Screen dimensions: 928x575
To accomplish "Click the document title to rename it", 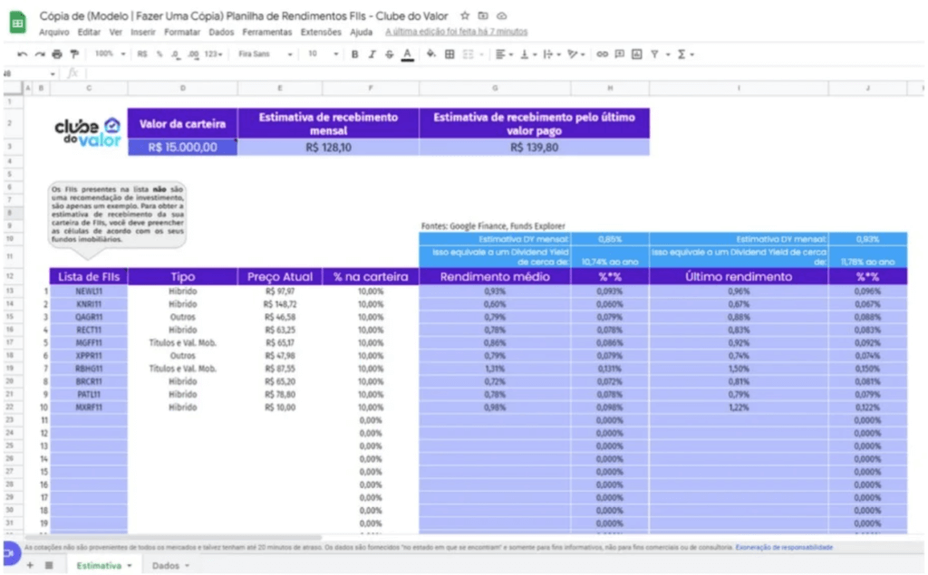I will click(243, 16).
